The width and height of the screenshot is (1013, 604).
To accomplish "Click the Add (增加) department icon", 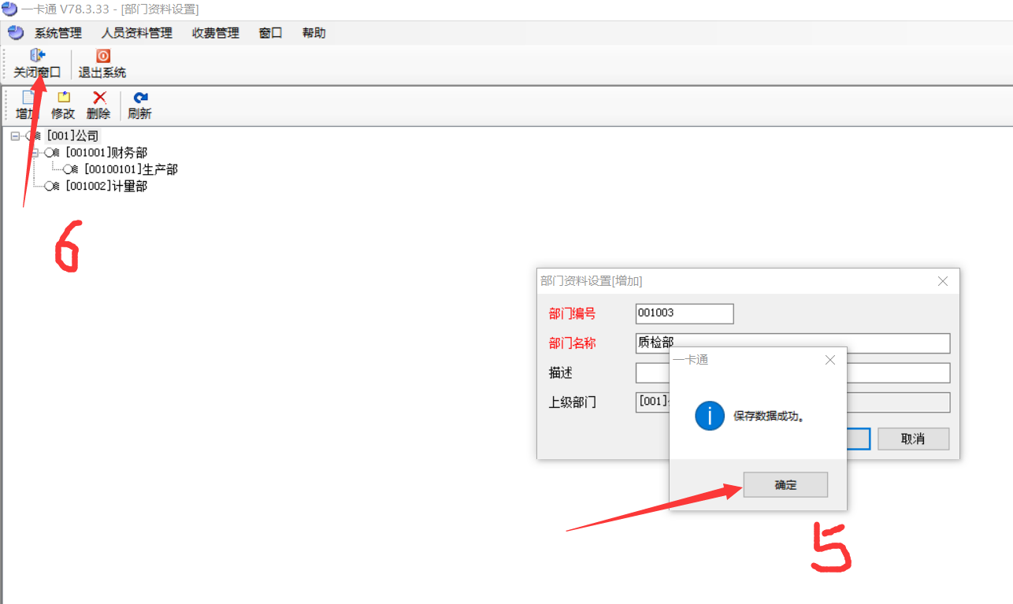I will [28, 98].
